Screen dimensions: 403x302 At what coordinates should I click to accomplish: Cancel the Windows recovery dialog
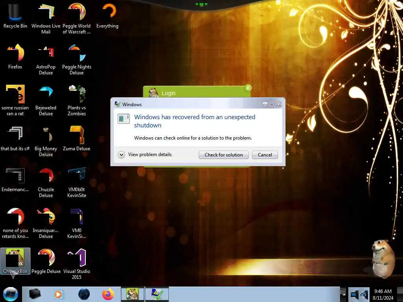tap(265, 155)
